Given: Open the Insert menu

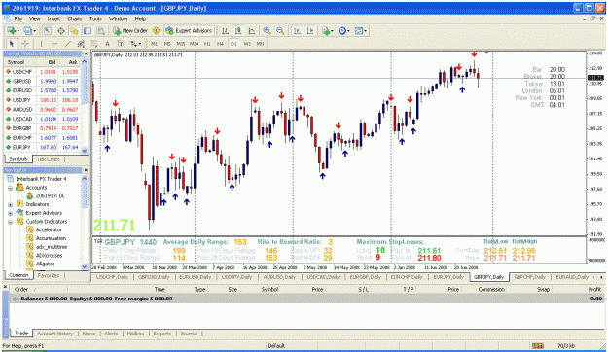Looking at the screenshot, I should click(x=54, y=18).
